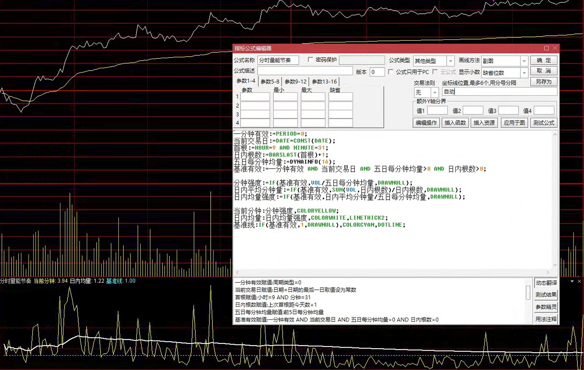The image size is (584, 370).
Task: Click the 版本 version field
Action: [377, 72]
